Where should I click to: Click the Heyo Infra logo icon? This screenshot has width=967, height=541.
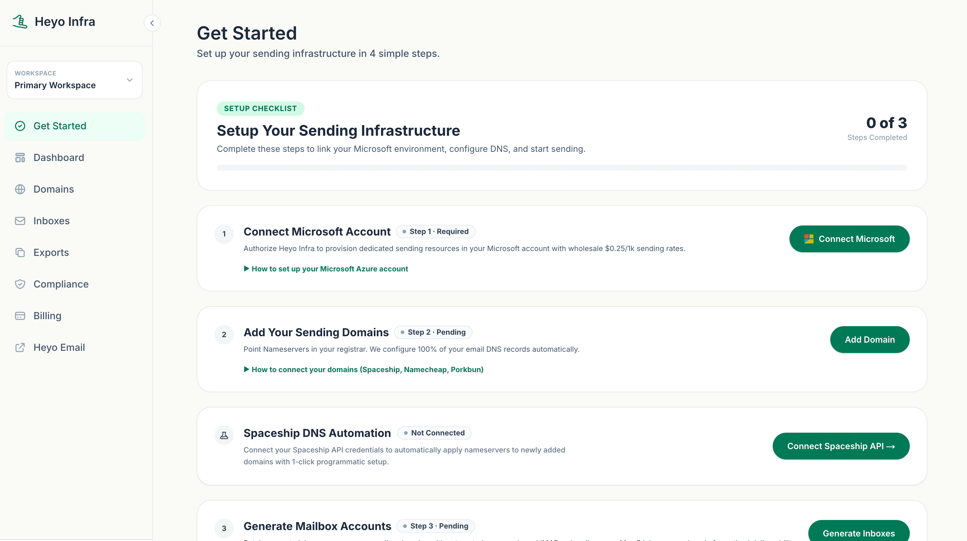pos(20,22)
